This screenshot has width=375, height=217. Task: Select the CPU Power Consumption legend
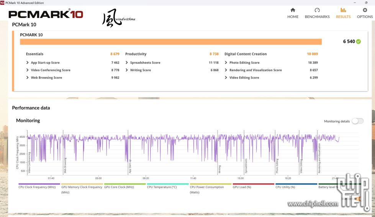211,189
